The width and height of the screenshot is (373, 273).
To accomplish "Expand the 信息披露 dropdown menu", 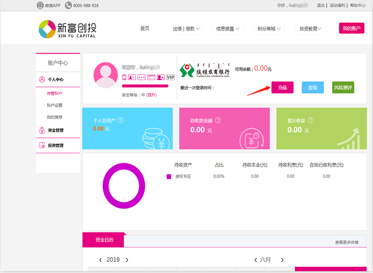I will click(228, 29).
